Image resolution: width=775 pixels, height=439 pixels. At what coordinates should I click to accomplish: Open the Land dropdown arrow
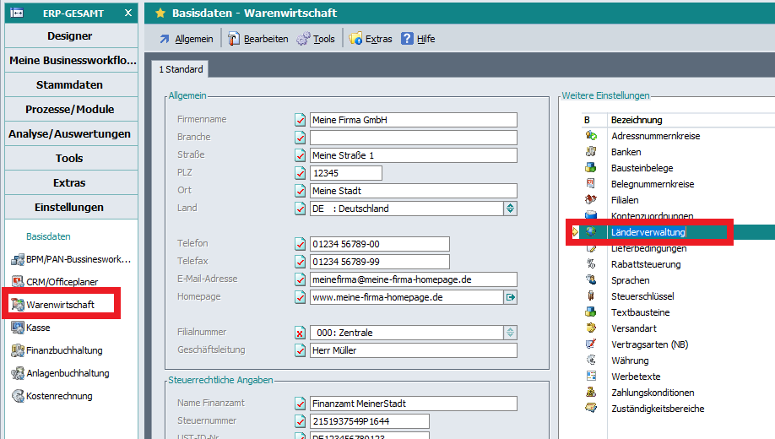pos(510,209)
